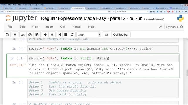Move selected cell down with the arrow
The height and width of the screenshot is (105, 188).
click(x=52, y=35)
